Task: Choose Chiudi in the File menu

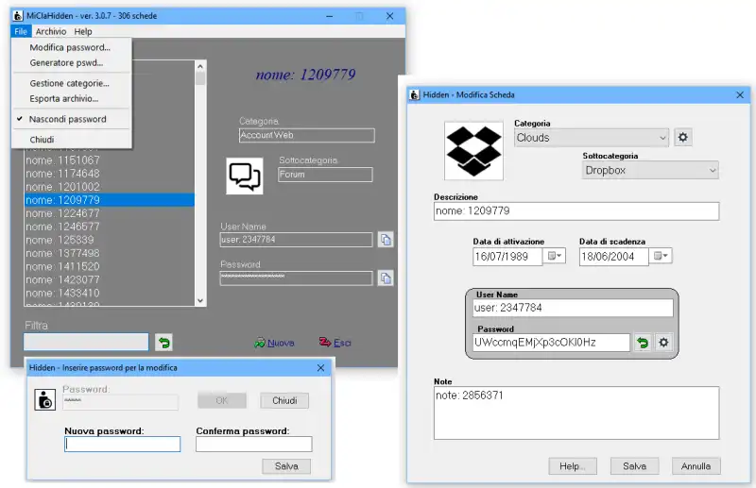Action: pos(42,140)
